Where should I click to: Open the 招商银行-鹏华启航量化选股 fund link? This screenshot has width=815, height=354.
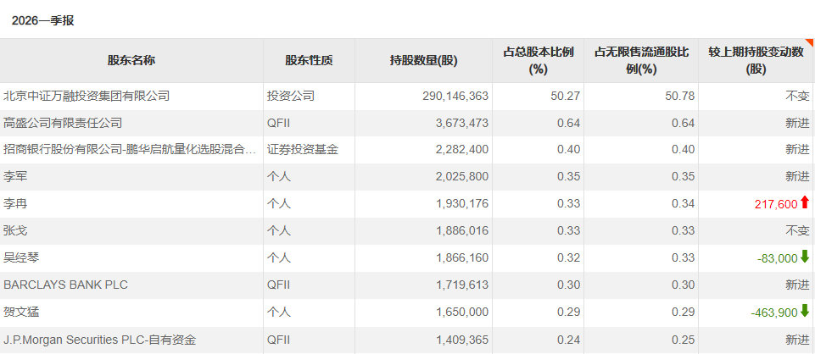tap(130, 150)
